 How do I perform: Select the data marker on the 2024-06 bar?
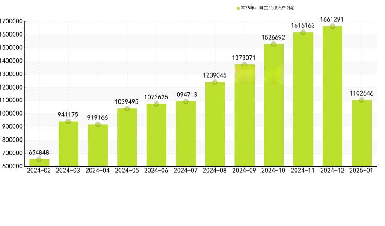pos(156,104)
